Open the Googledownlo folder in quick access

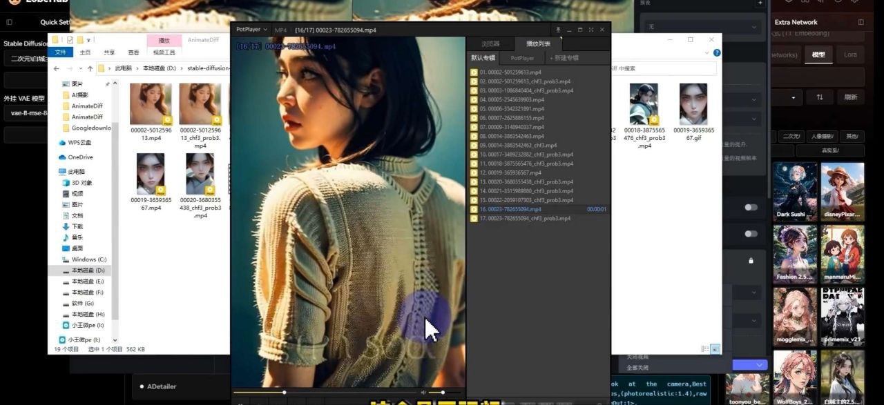[x=85, y=128]
